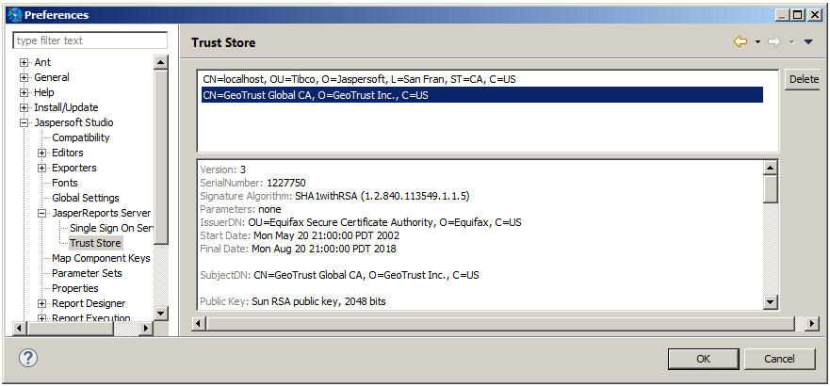Click the Final Date Aug 20 2018 line
The width and height of the screenshot is (830, 387).
(298, 249)
